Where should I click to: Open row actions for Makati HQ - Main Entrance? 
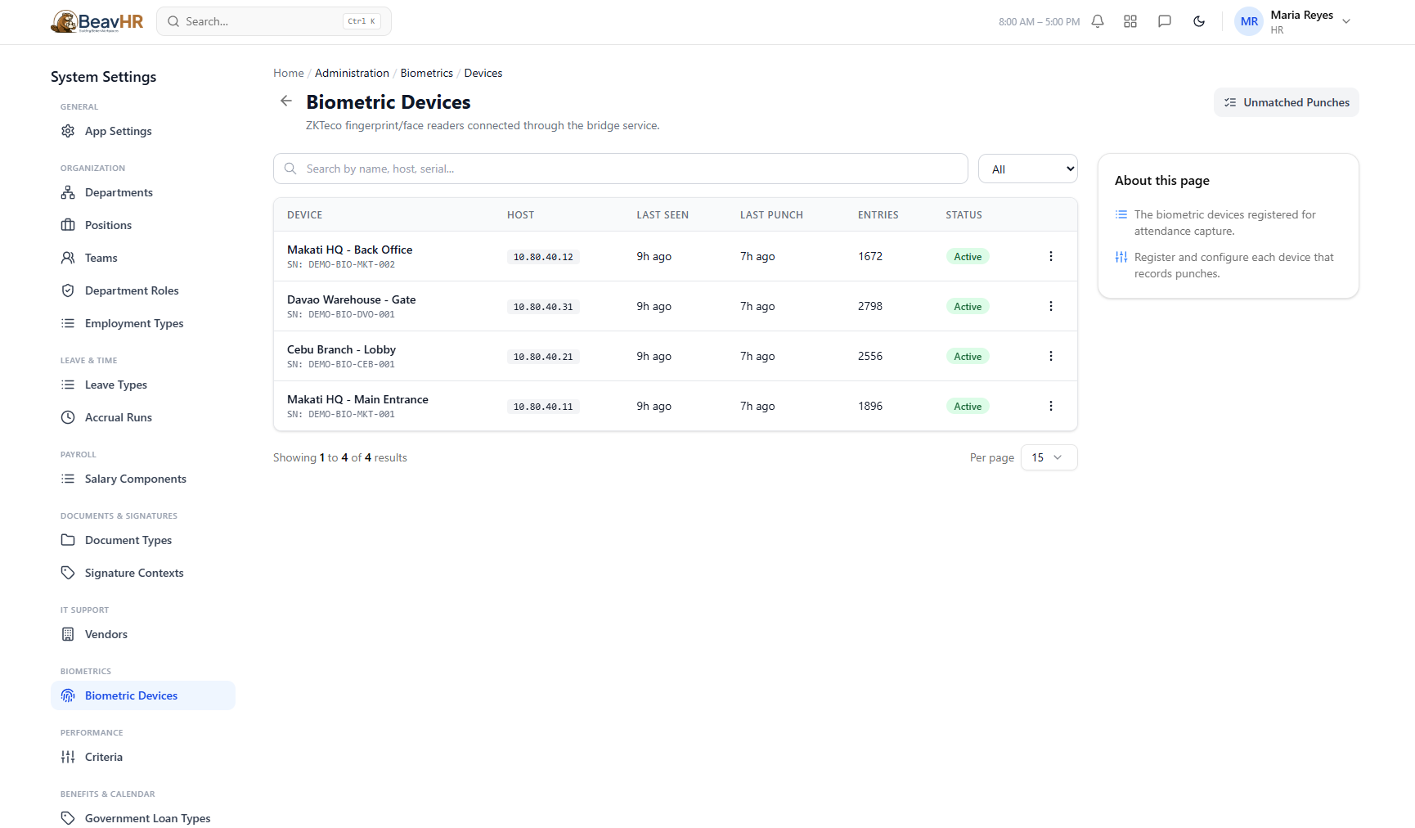[x=1051, y=406]
